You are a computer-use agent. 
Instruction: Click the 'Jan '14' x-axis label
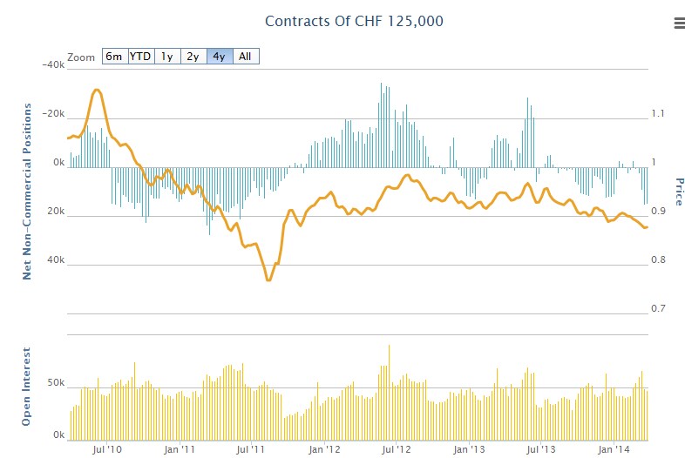click(614, 449)
